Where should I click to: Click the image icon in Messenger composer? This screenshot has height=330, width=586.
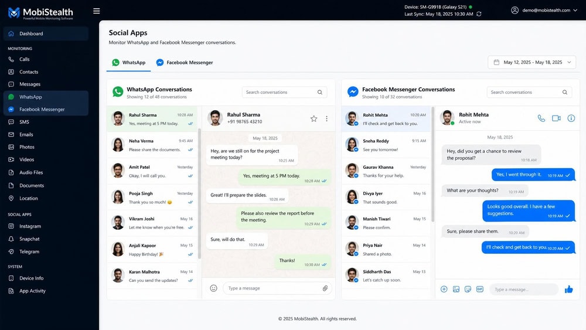coord(456,290)
